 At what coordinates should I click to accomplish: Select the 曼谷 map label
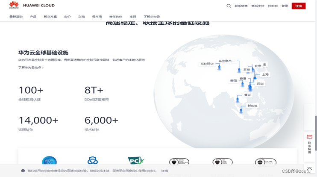(247, 95)
